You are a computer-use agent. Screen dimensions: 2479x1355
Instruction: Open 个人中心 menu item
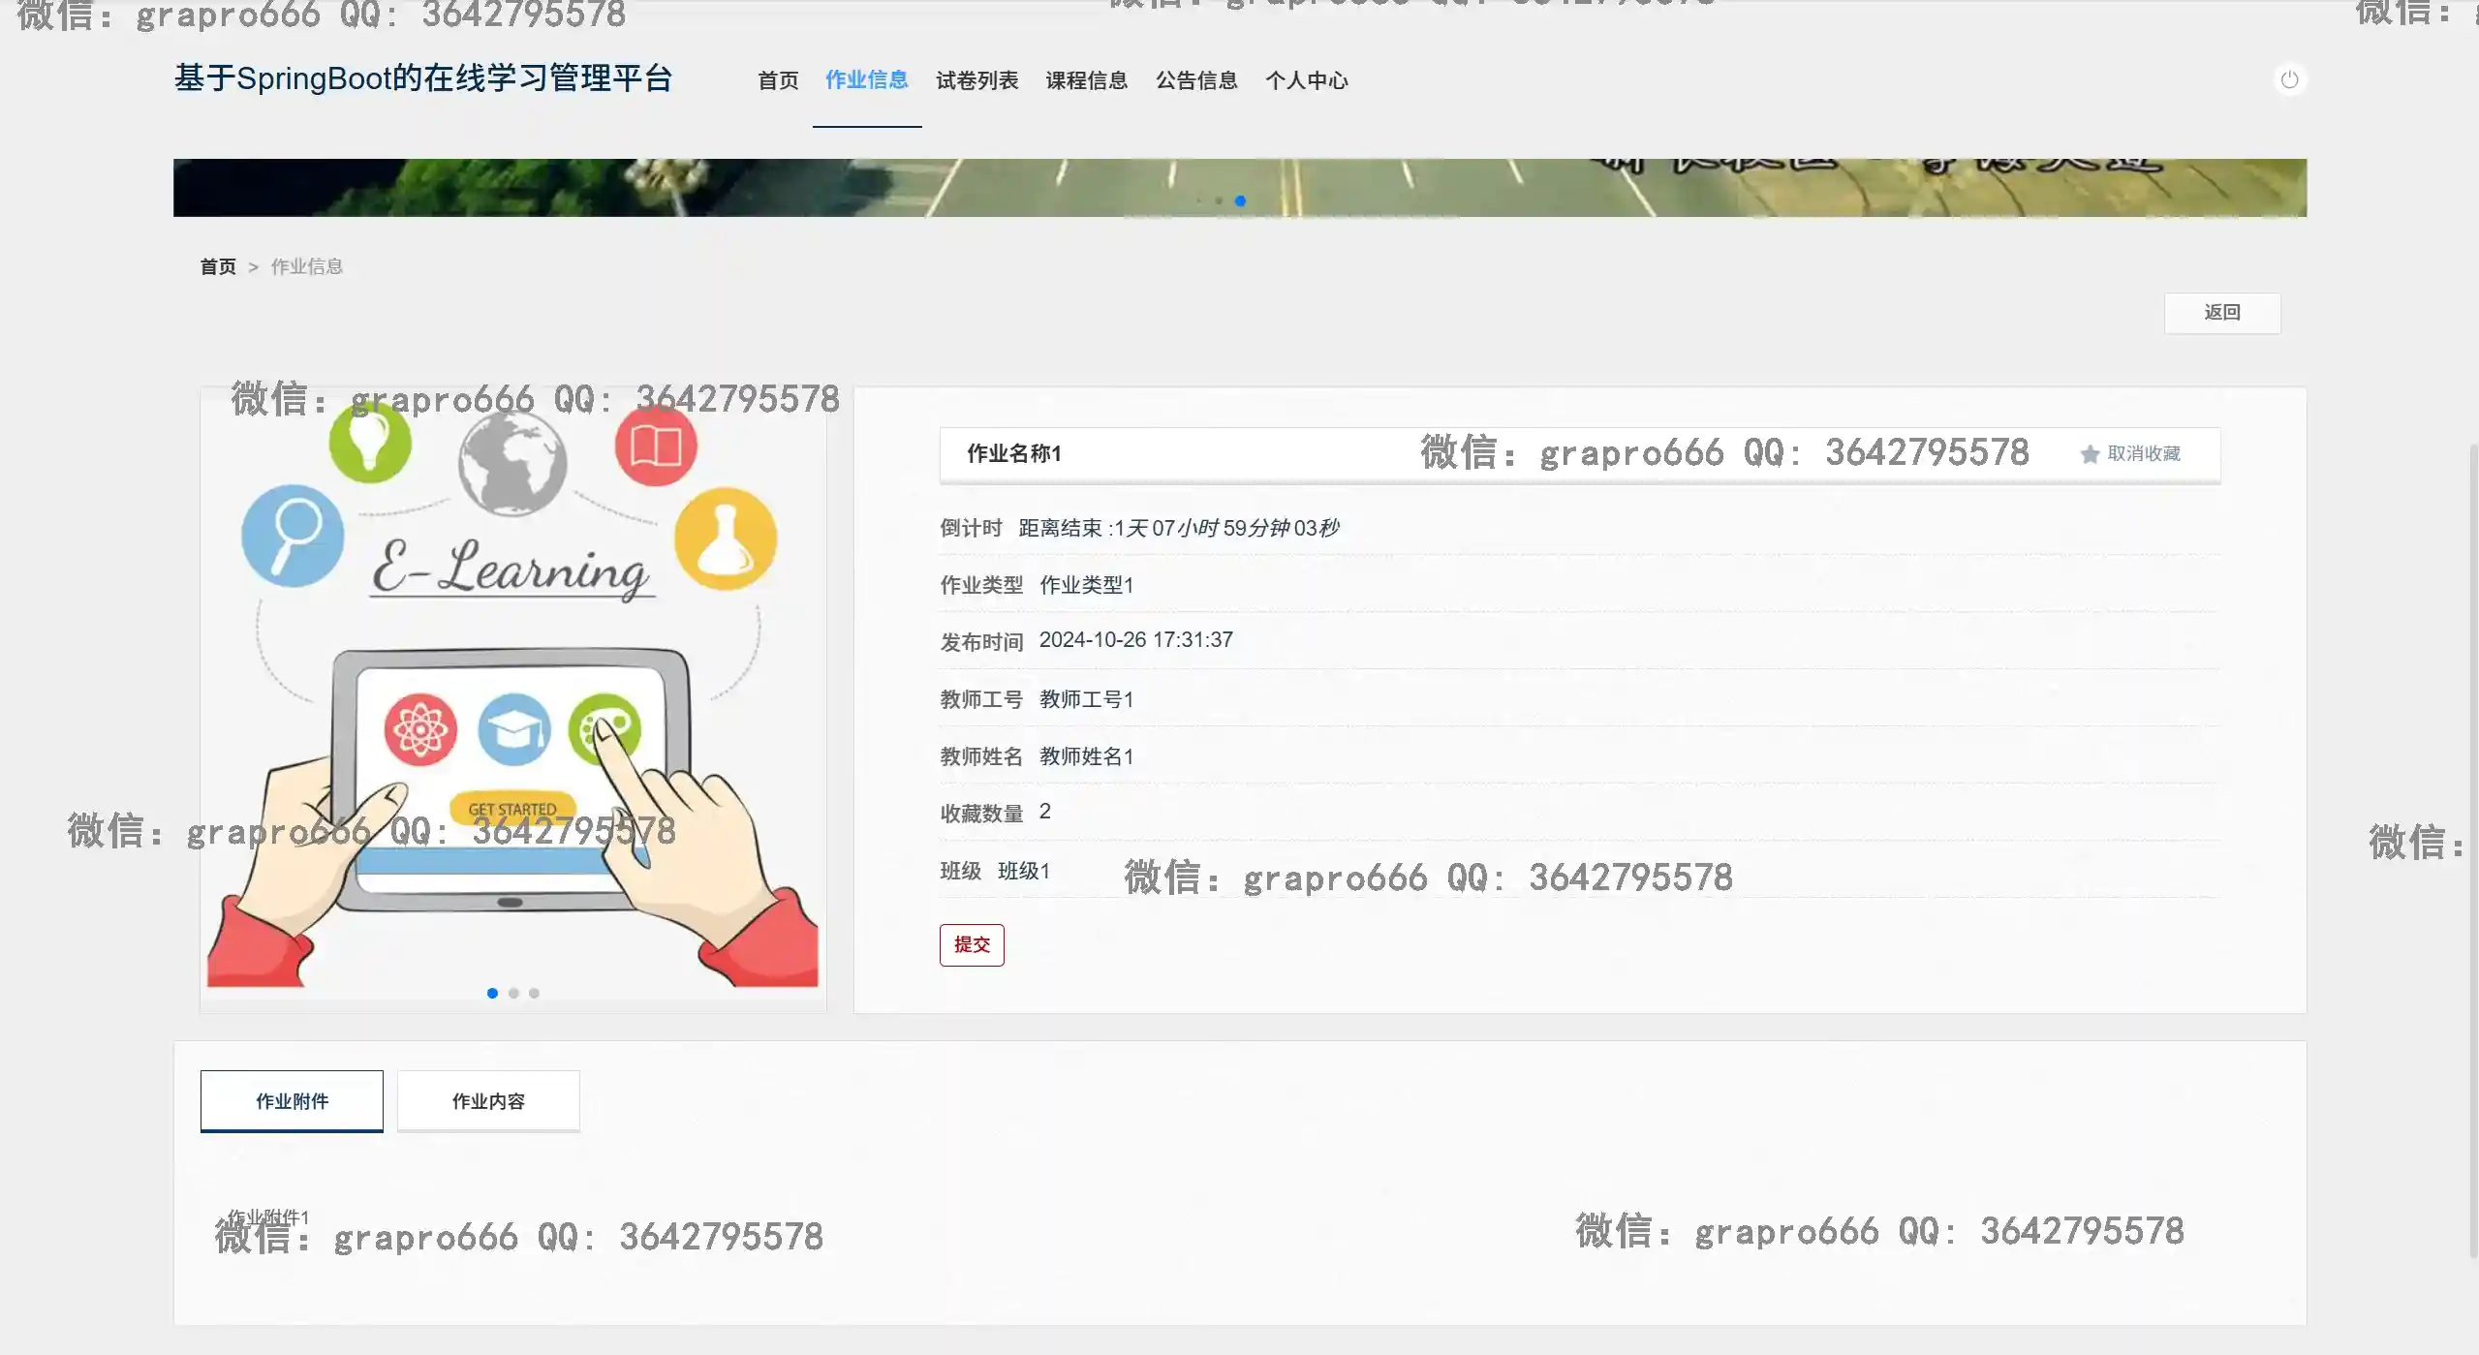pos(1306,80)
